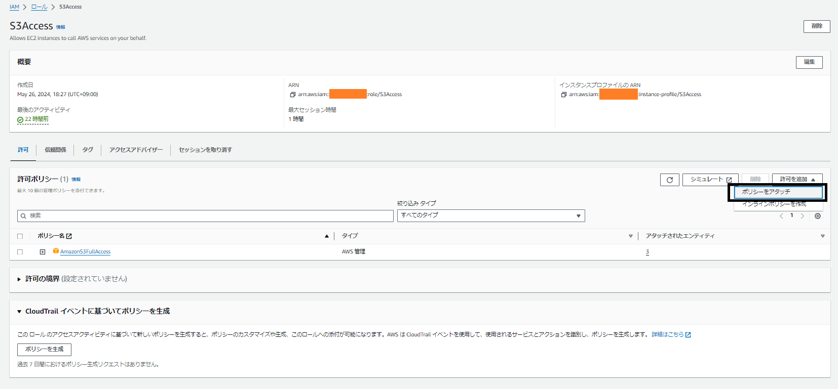Screen dimensions: 838x389
Task: Toggle the 許可を追加 dropdown button
Action: point(797,180)
